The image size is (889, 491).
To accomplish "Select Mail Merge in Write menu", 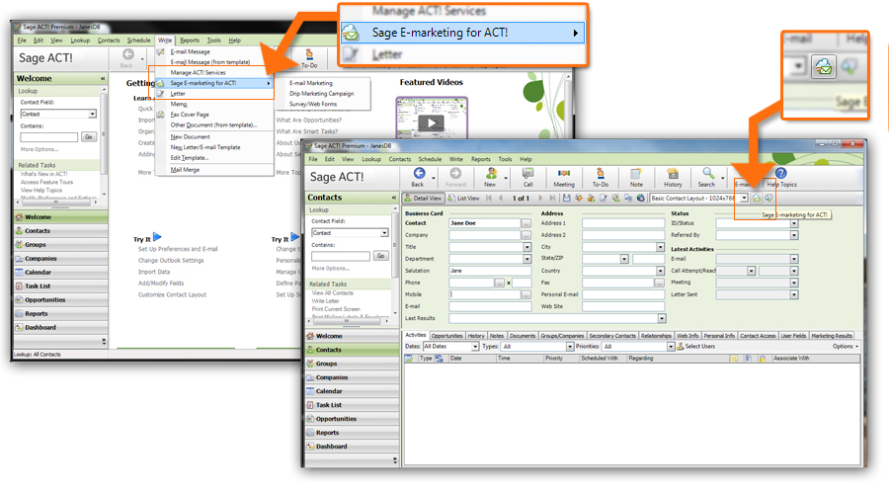I will (185, 170).
